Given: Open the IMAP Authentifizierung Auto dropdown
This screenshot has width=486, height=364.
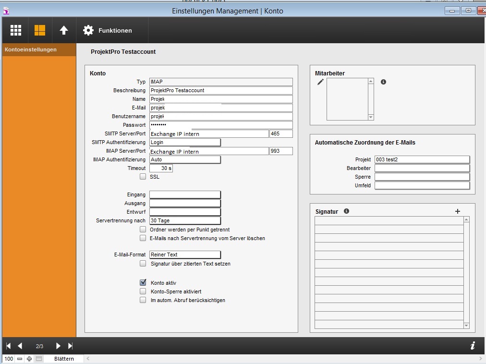Looking at the screenshot, I should pos(185,160).
